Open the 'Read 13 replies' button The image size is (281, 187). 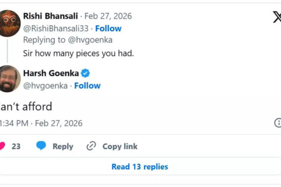tap(140, 166)
